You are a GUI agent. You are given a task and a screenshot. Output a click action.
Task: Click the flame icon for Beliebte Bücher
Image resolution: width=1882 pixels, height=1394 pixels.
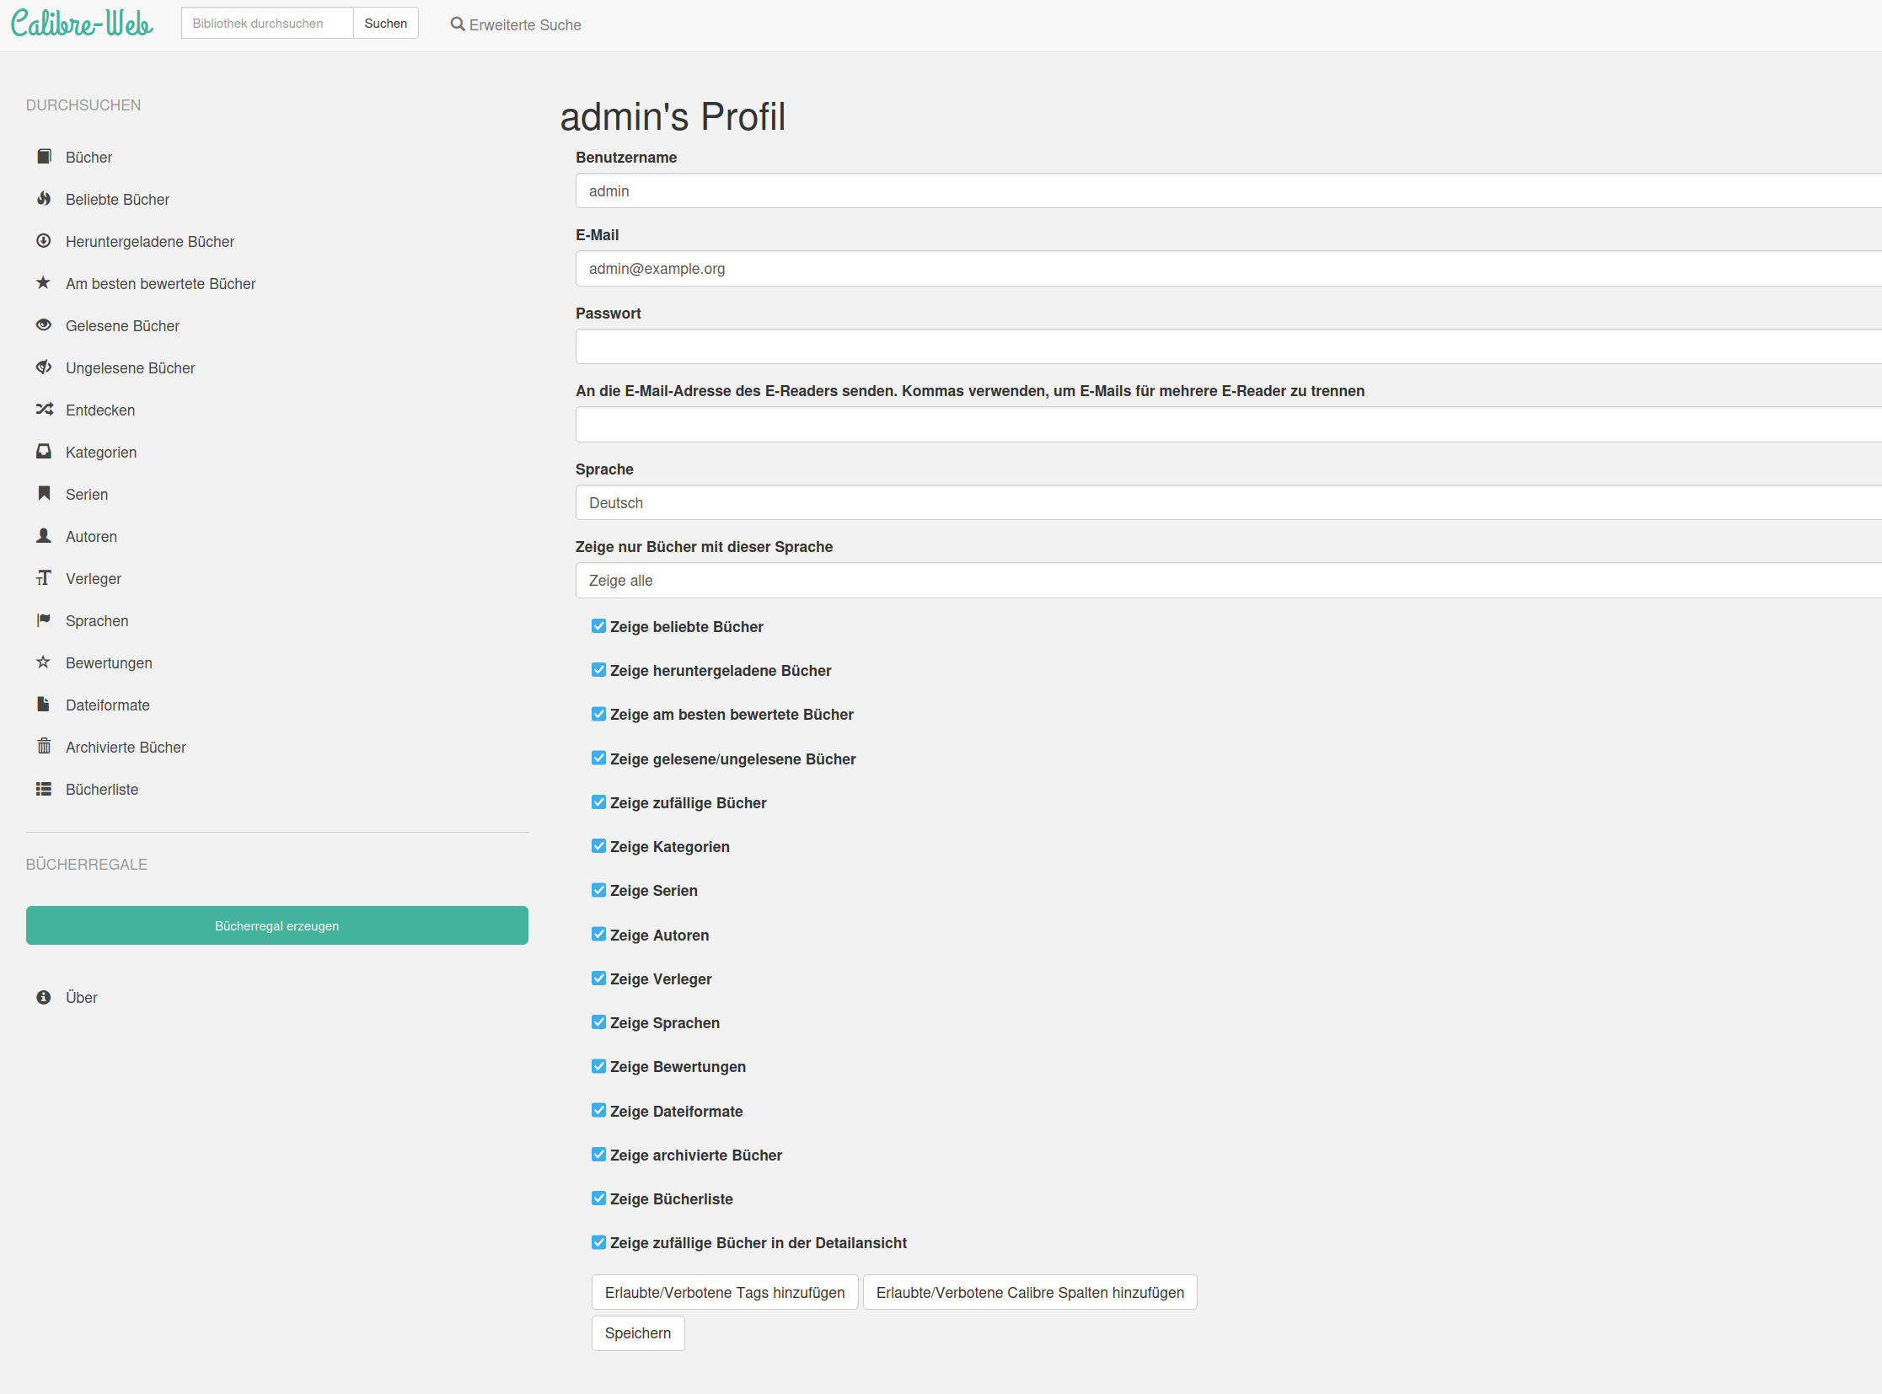point(44,199)
